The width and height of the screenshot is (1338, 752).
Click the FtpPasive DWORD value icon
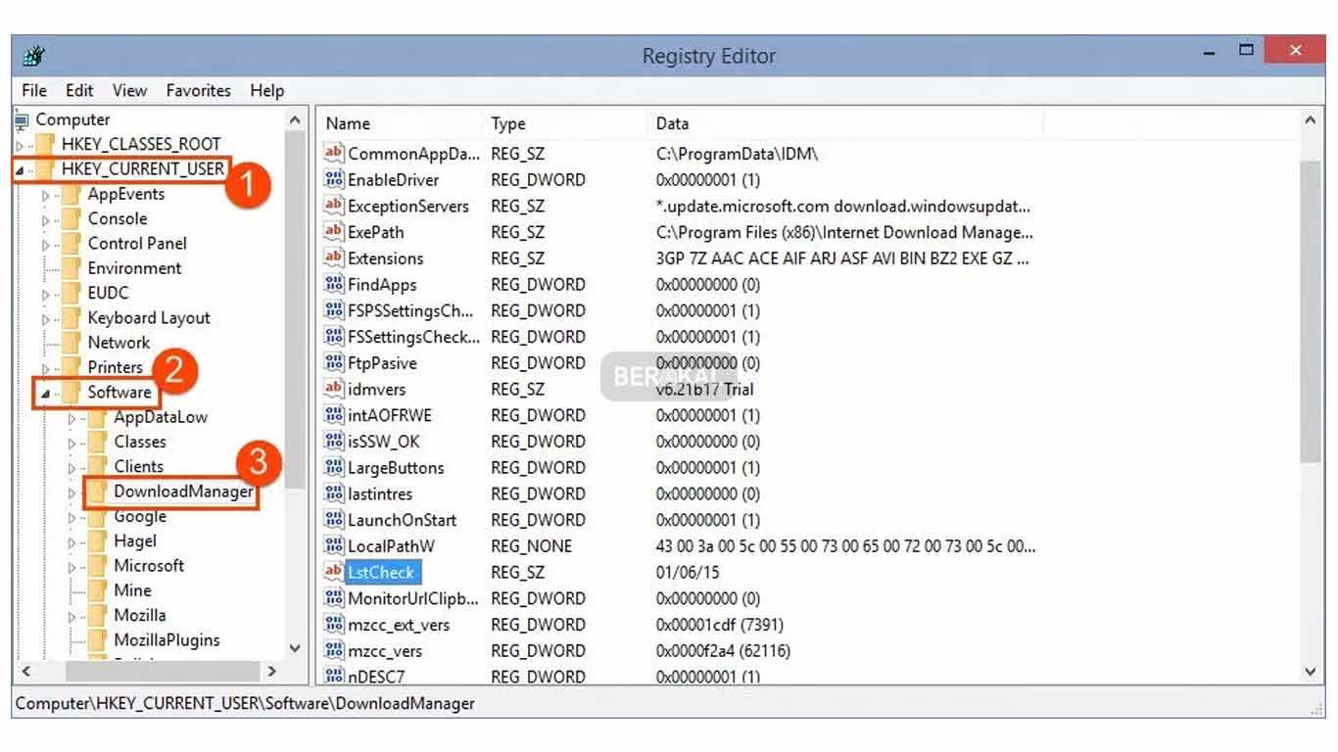(x=334, y=363)
